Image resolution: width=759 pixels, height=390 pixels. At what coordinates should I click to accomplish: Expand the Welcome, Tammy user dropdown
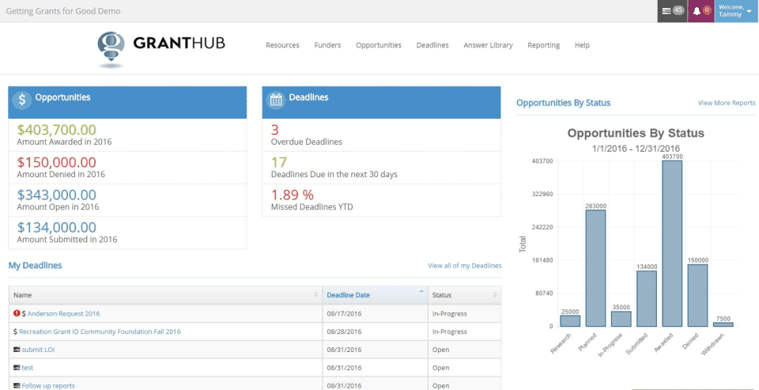pos(736,11)
